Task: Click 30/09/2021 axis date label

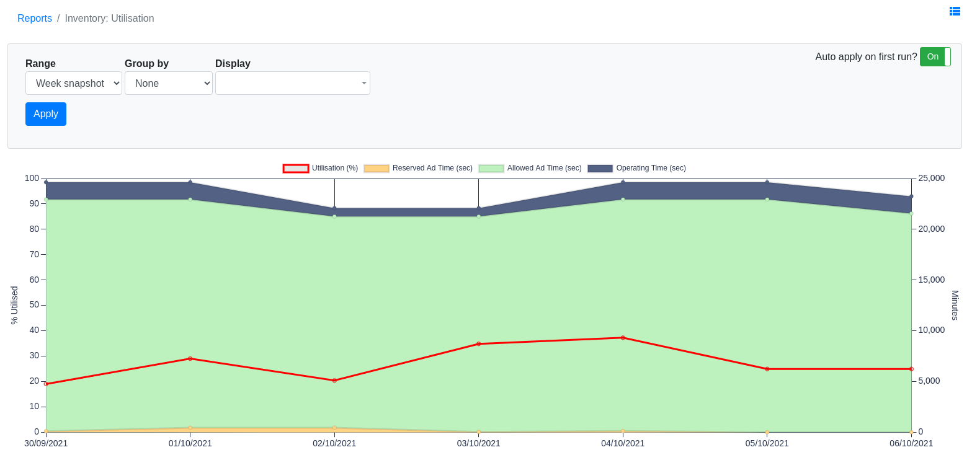Action: 46,443
